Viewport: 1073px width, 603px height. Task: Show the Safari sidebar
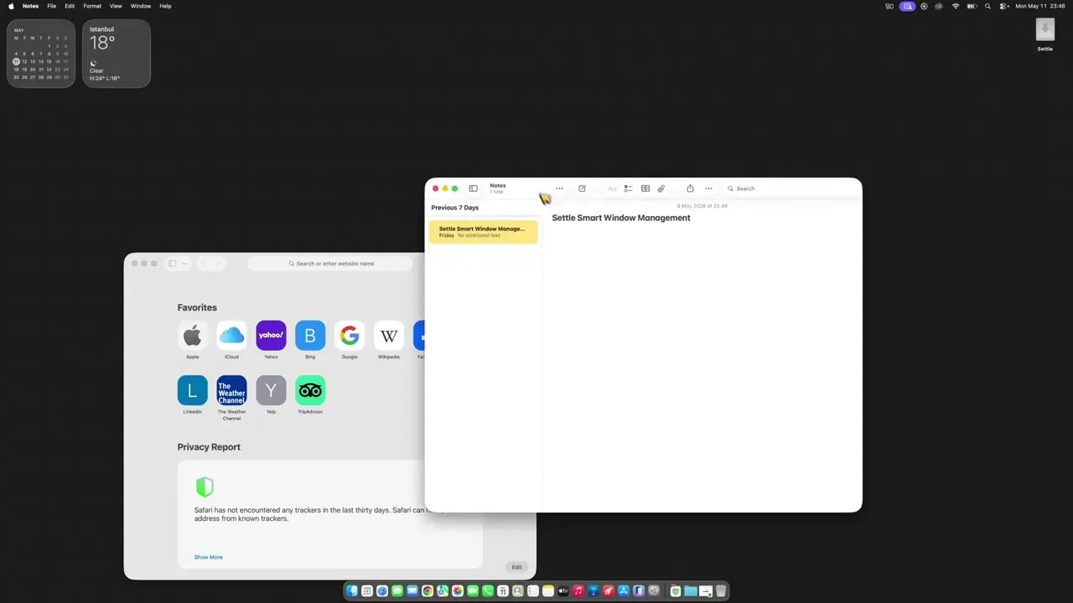[172, 264]
